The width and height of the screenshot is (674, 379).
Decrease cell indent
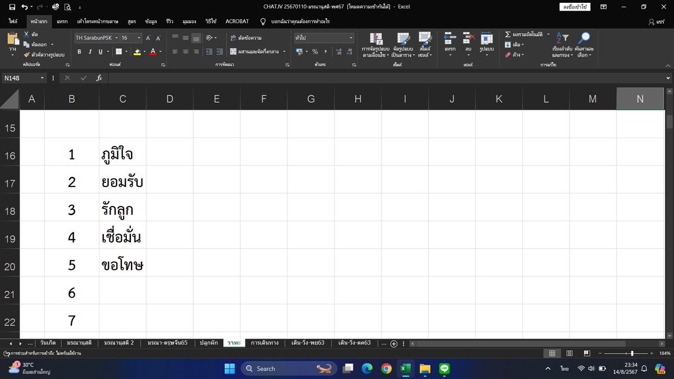click(210, 52)
